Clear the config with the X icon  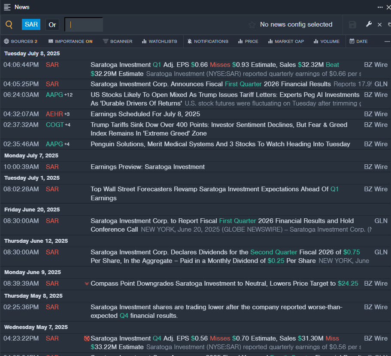(379, 25)
